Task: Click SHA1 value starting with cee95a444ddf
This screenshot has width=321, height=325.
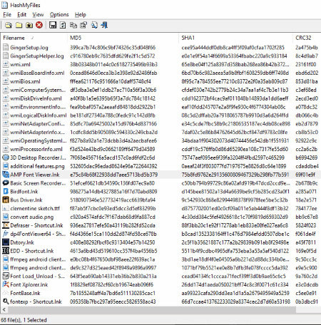Action: click(x=233, y=48)
